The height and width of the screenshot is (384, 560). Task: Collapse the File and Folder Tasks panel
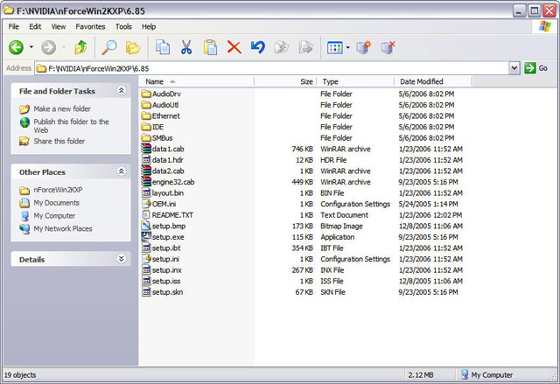[x=122, y=90]
